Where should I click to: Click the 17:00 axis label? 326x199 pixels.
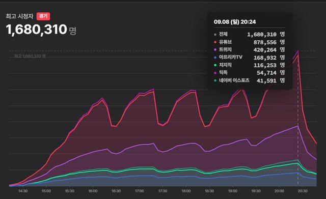click(139, 191)
